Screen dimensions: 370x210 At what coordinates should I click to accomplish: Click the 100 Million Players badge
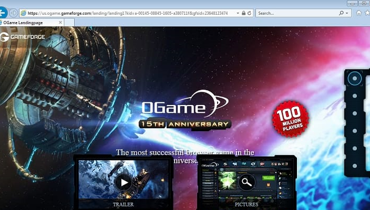pos(290,119)
